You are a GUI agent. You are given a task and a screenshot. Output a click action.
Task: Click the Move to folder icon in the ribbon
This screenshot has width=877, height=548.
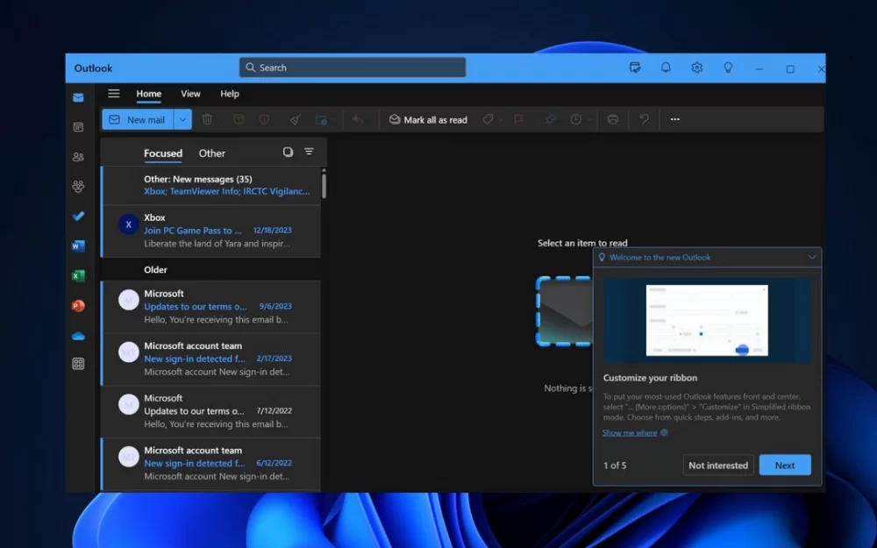point(321,119)
